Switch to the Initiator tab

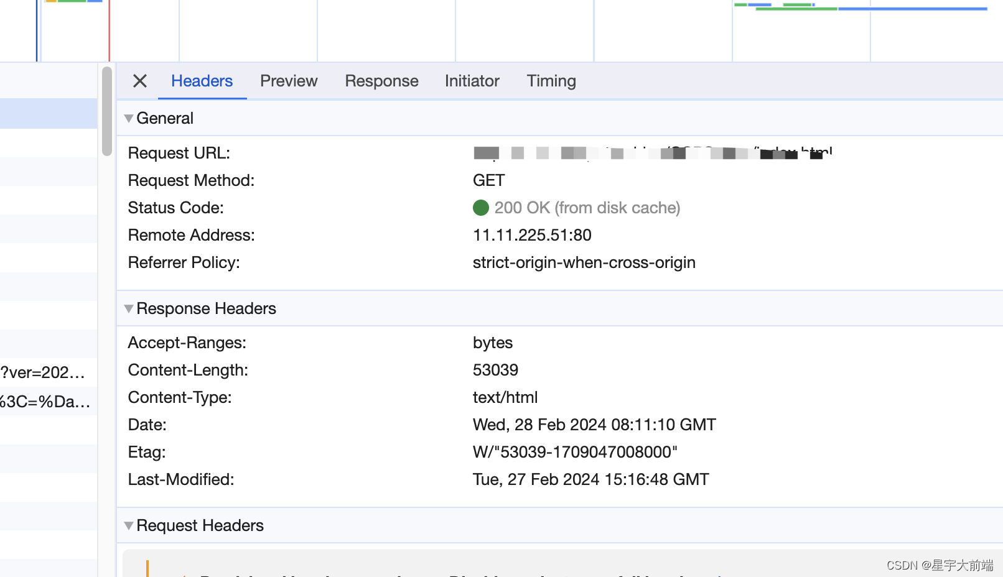tap(472, 81)
